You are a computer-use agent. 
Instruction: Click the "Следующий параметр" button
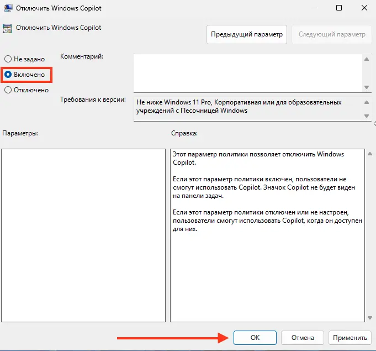click(332, 34)
